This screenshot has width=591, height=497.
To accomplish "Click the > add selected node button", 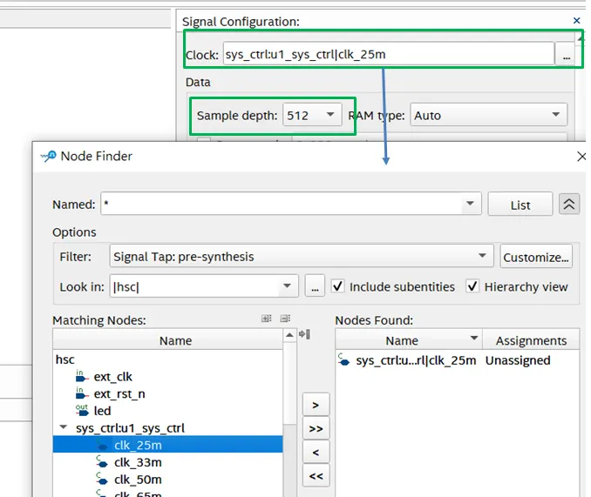I will [316, 405].
